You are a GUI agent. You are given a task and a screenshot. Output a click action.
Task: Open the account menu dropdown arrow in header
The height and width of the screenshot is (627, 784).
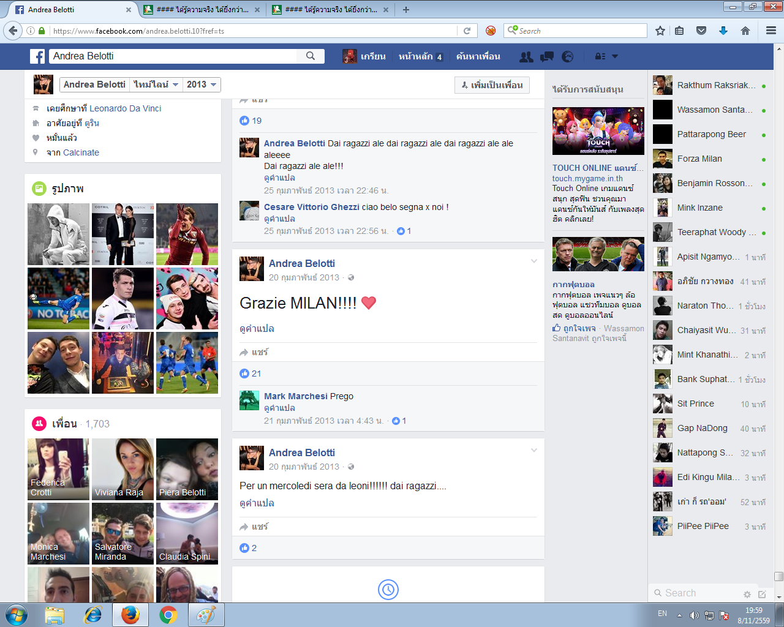point(615,56)
